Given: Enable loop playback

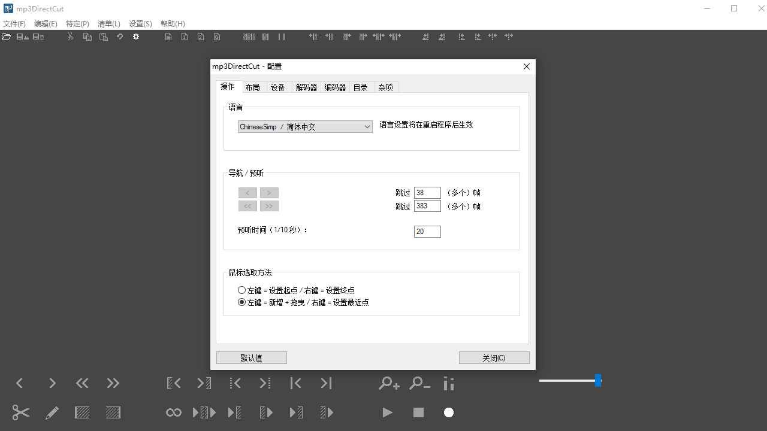Looking at the screenshot, I should pos(173,412).
